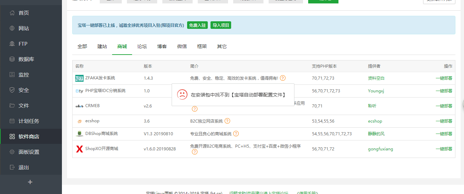Open the 博客 tab

pos(162,47)
